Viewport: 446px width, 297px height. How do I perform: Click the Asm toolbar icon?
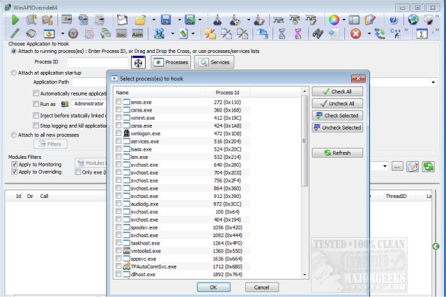(x=137, y=34)
